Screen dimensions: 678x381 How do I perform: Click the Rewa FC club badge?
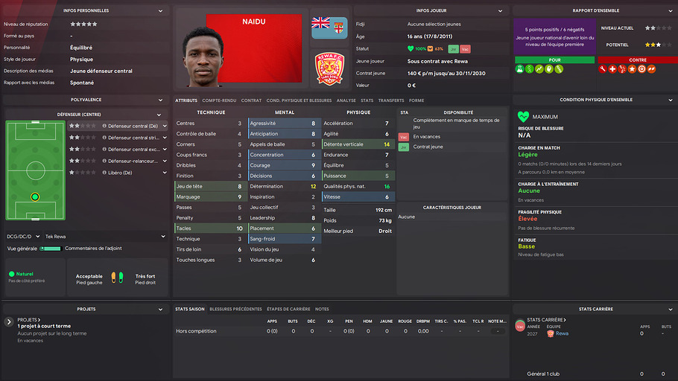[329, 68]
